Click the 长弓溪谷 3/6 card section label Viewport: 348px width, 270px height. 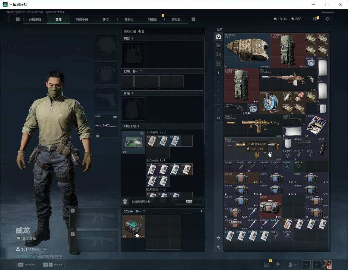[156, 132]
